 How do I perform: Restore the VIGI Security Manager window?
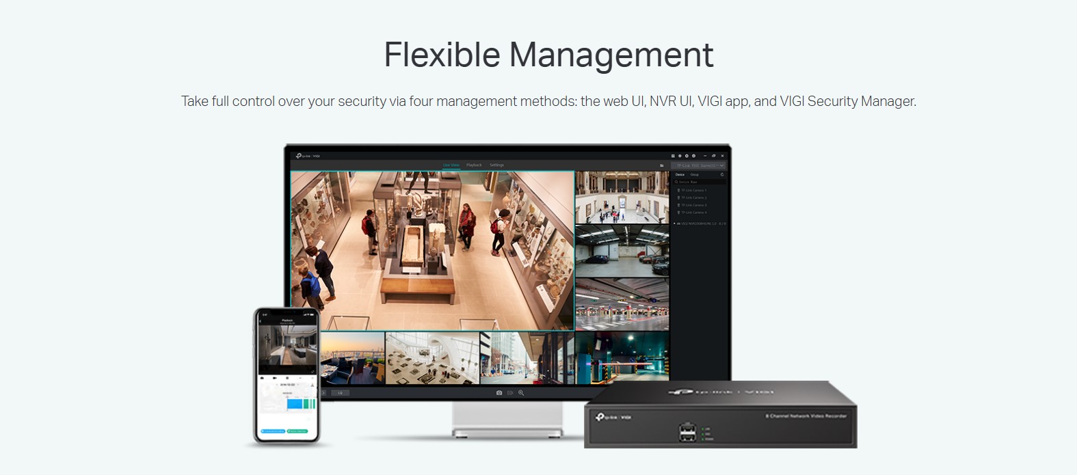point(713,156)
